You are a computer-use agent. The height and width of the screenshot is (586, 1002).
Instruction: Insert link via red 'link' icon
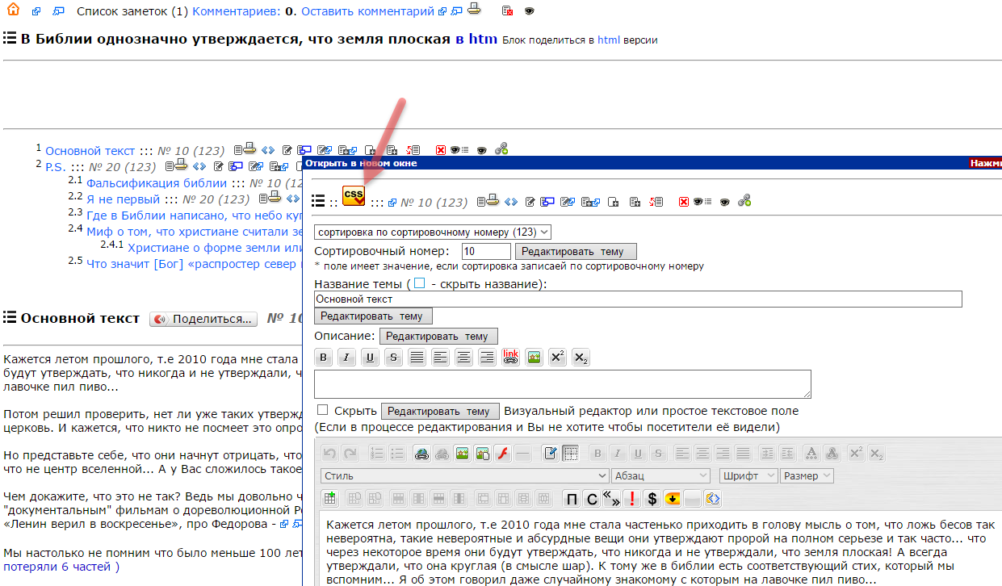(510, 358)
